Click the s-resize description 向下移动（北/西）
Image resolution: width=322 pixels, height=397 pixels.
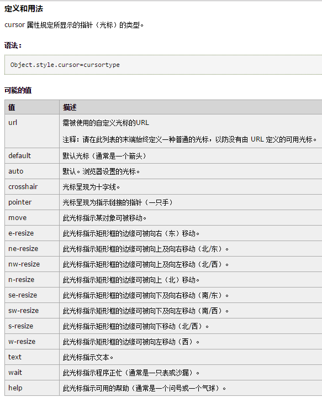(136, 326)
